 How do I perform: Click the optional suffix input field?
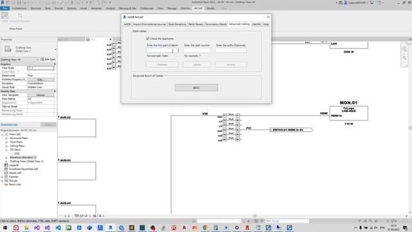tap(231, 50)
